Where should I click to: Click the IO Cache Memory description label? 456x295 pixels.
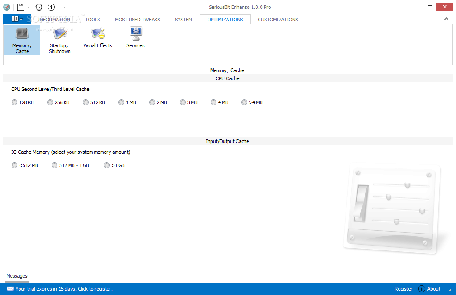click(x=71, y=152)
